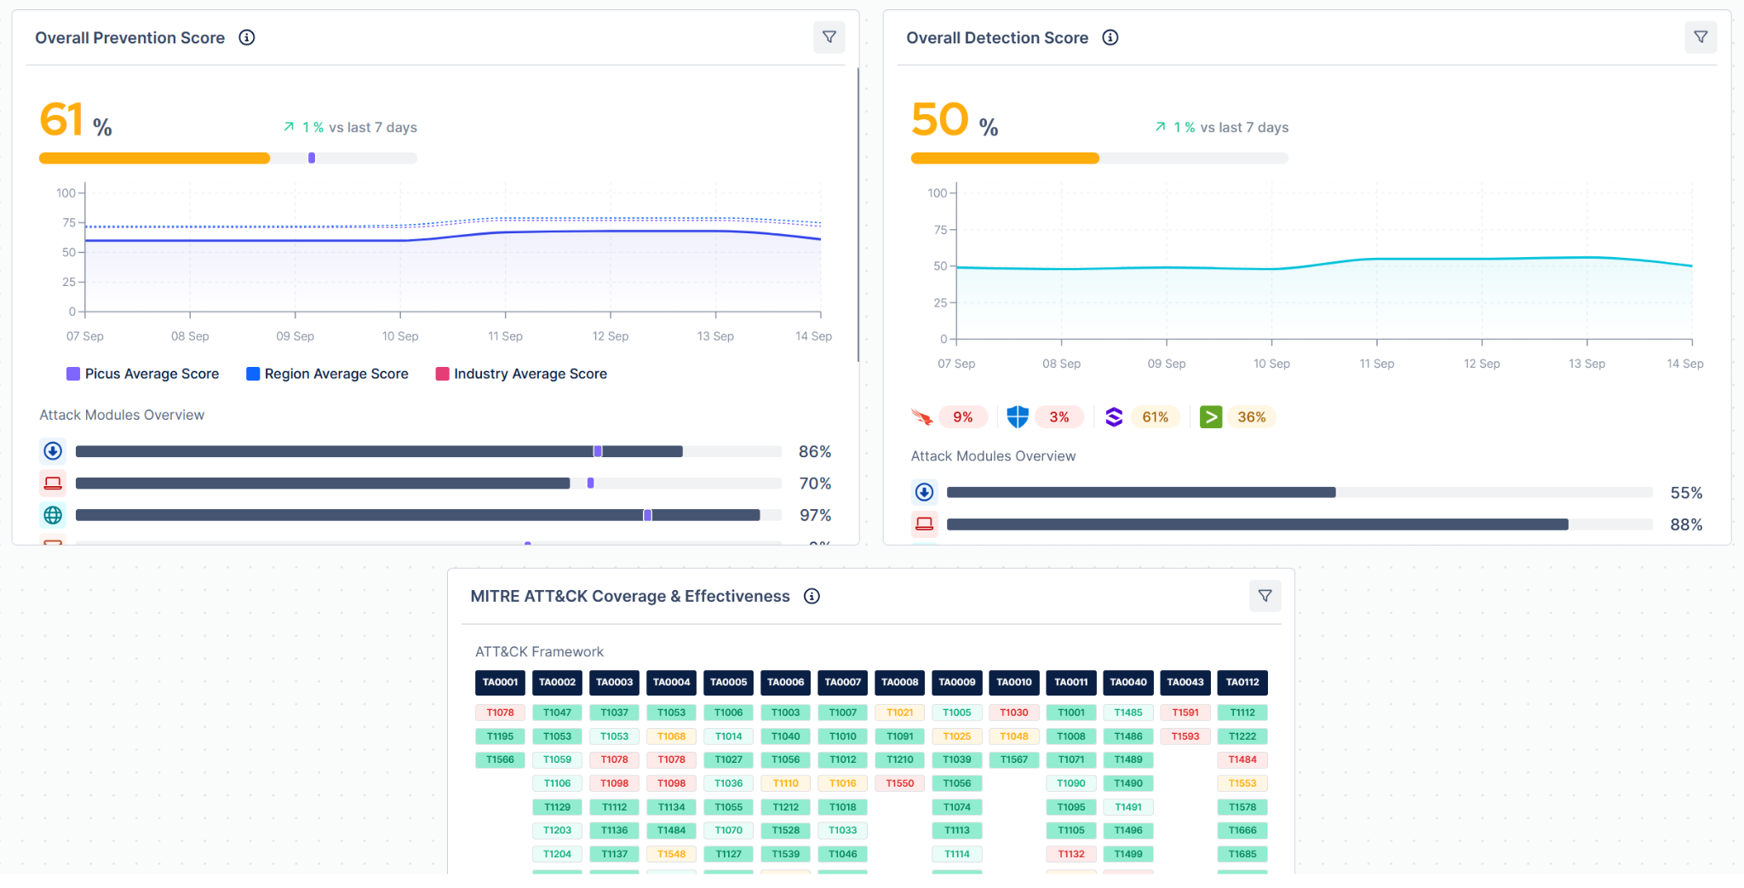Click the 61% prevention score progress bar
This screenshot has height=888, width=1744.
tap(228, 158)
